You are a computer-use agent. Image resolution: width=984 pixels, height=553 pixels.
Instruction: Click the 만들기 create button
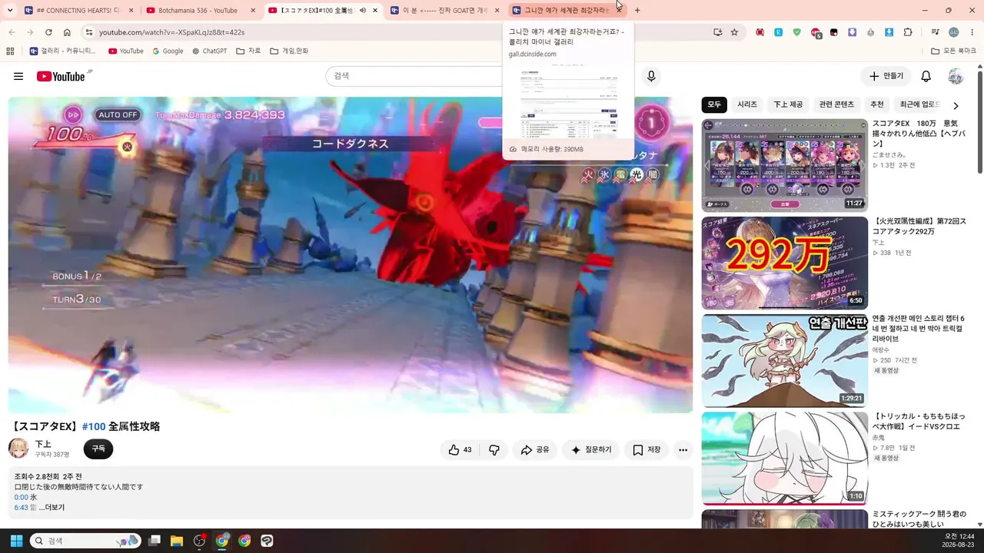coord(886,76)
